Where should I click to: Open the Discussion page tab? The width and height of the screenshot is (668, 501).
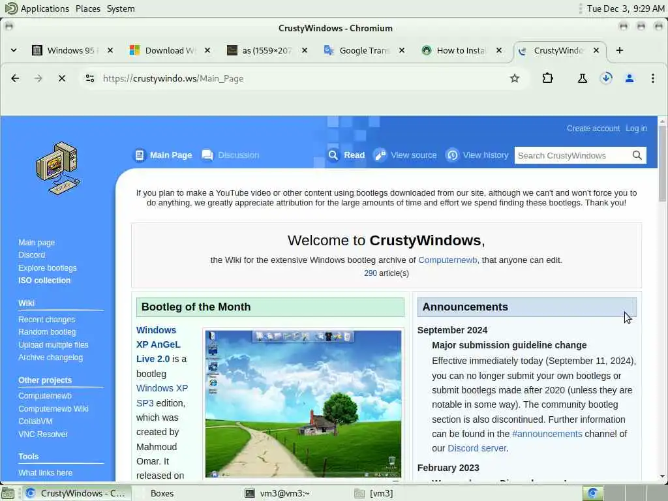(x=238, y=155)
